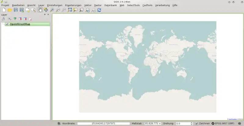Select the Zoom In magnifier tool

tap(52, 10)
